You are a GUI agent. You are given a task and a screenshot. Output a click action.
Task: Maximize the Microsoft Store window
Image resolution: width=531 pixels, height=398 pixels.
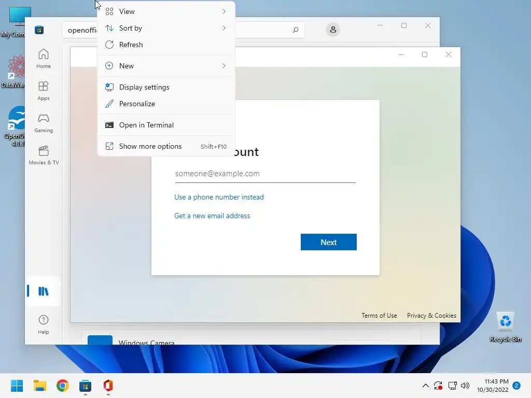[403, 25]
